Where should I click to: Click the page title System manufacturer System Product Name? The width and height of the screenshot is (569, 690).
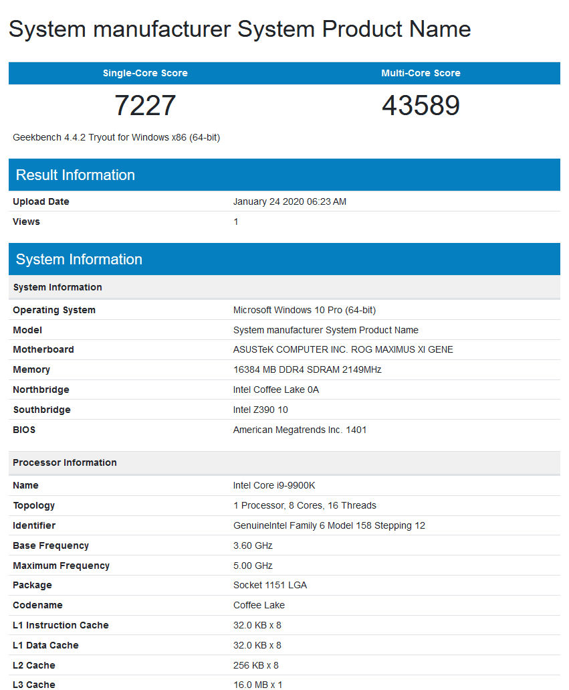tap(239, 29)
